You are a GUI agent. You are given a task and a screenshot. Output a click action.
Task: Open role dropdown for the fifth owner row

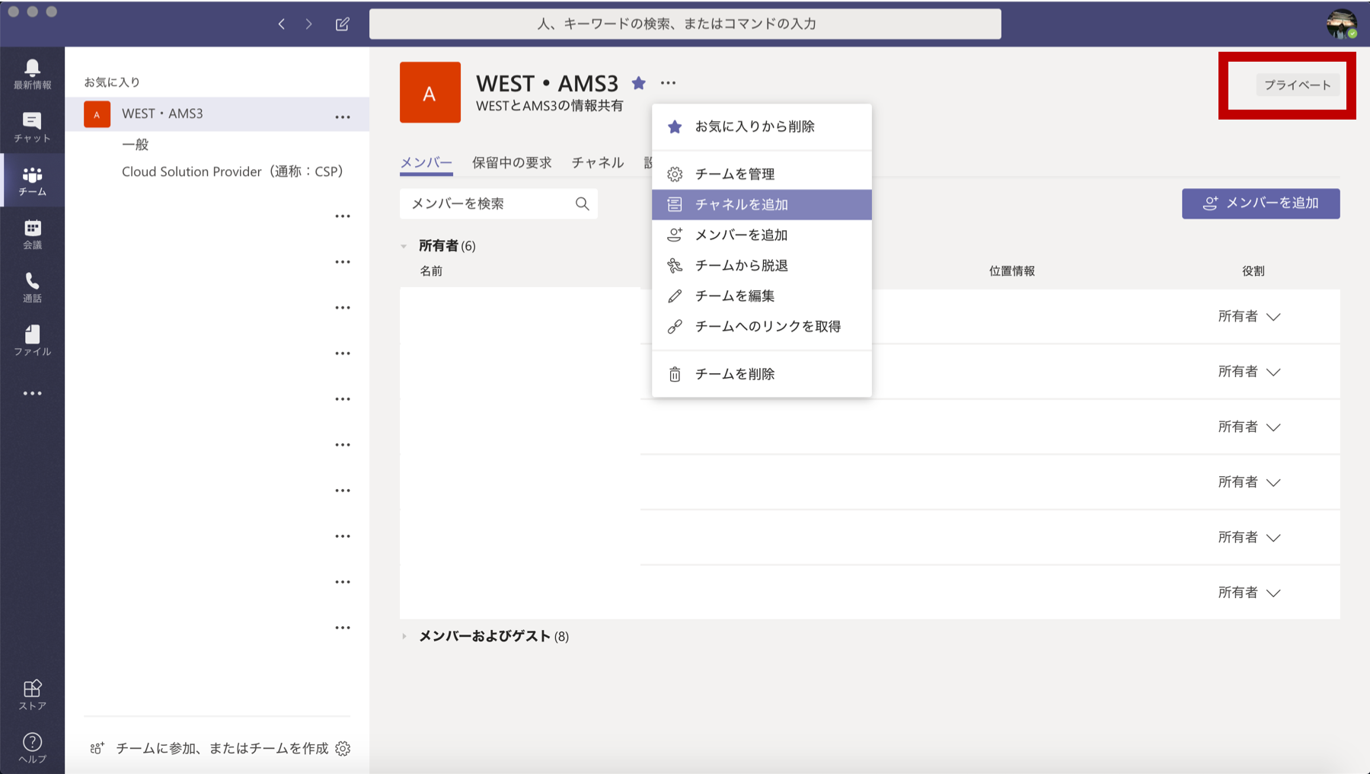pyautogui.click(x=1249, y=537)
